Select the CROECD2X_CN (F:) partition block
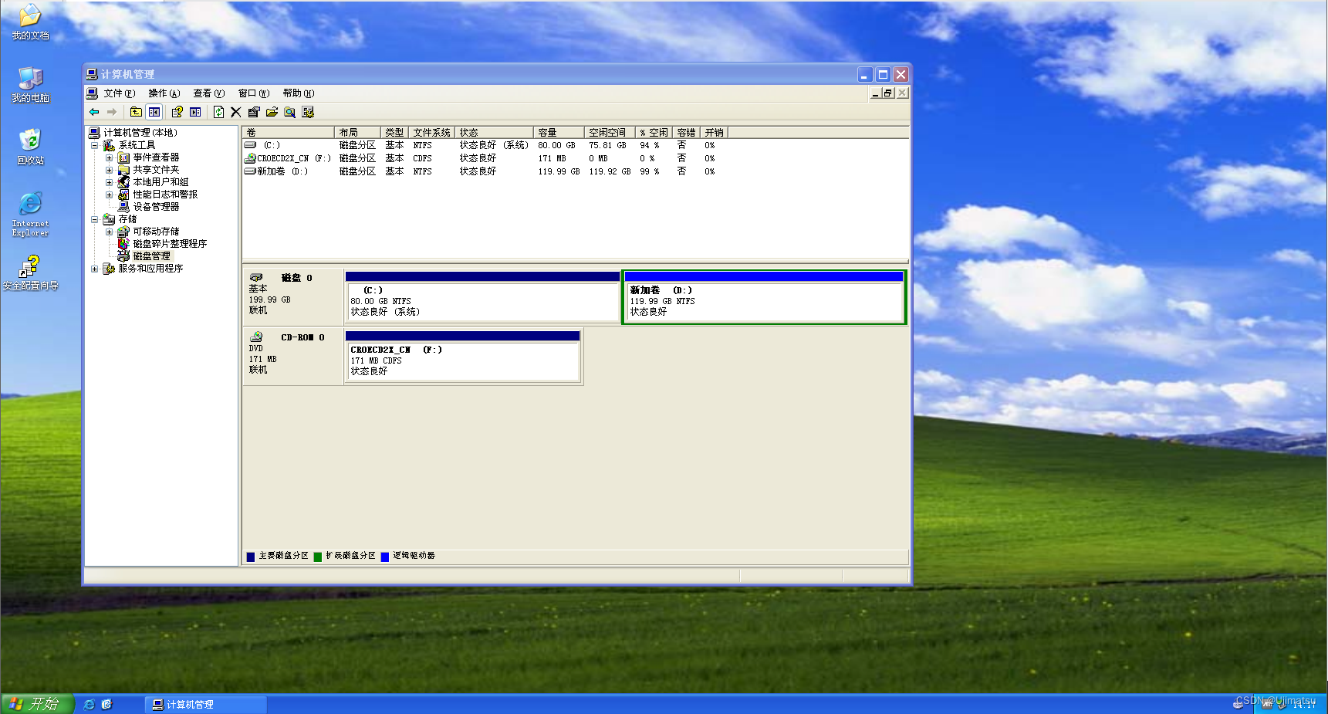The height and width of the screenshot is (714, 1328). coord(462,357)
